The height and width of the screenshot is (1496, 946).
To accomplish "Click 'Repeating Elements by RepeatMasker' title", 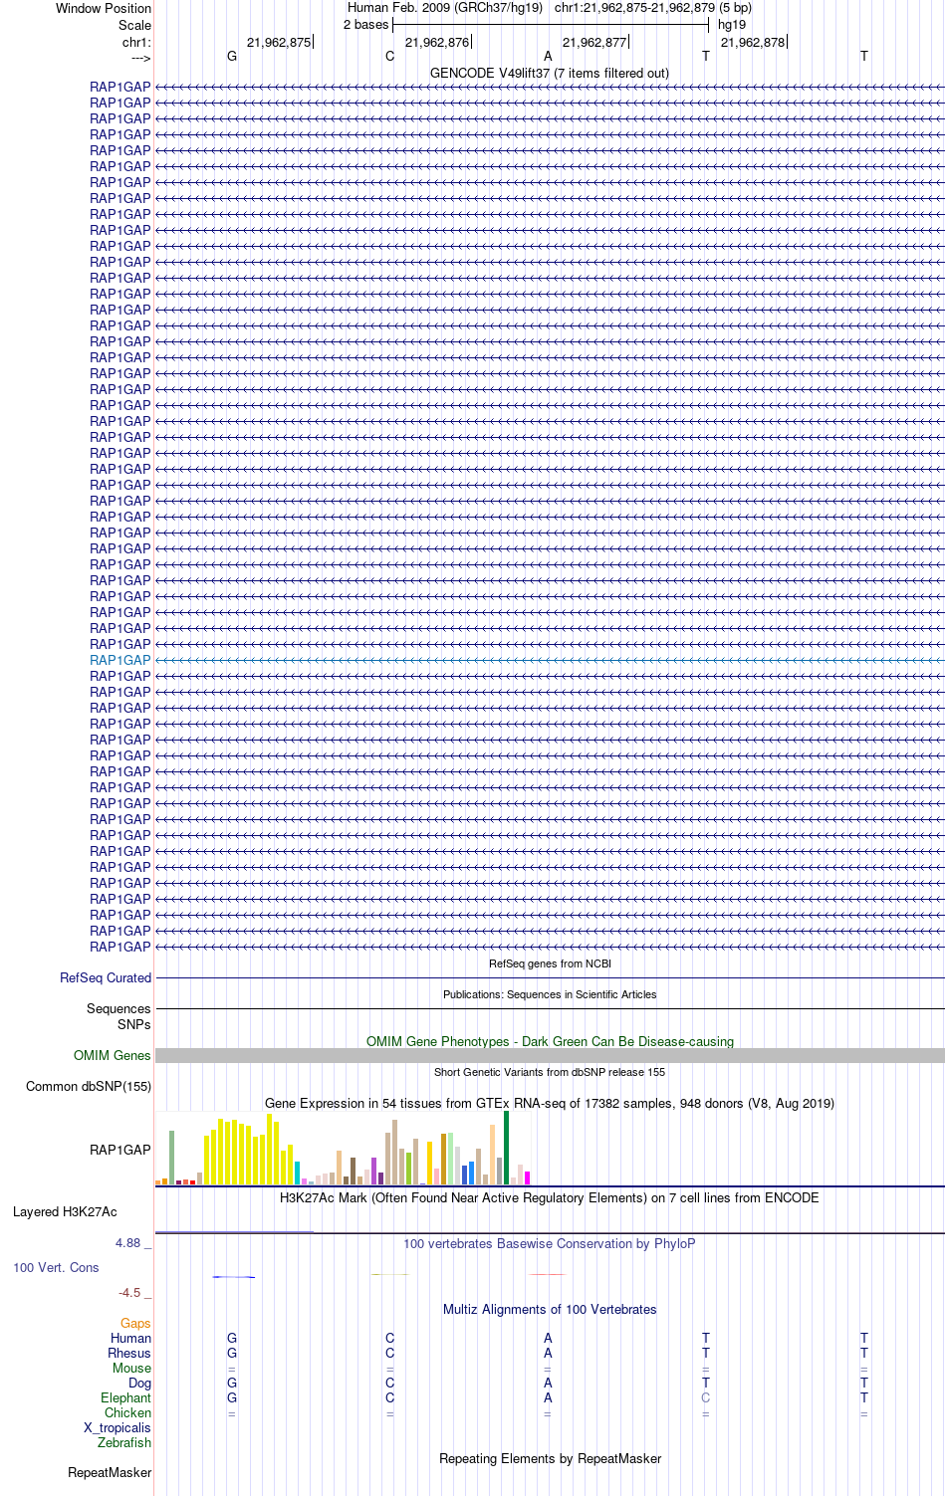I will 550,1458.
